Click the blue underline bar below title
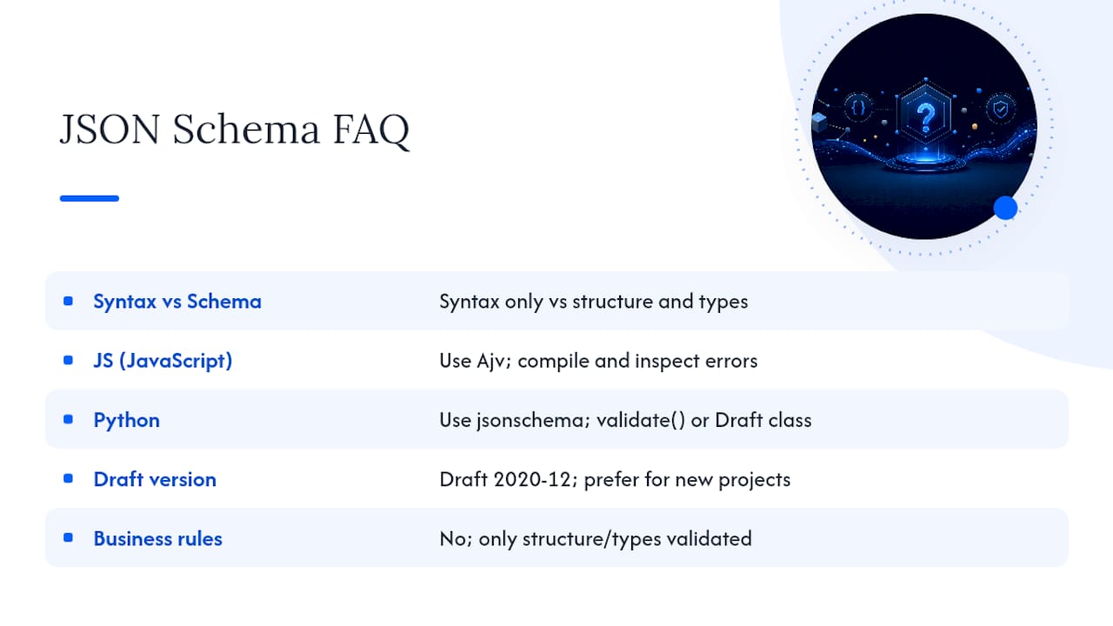Image resolution: width=1113 pixels, height=626 pixels. pyautogui.click(x=89, y=198)
